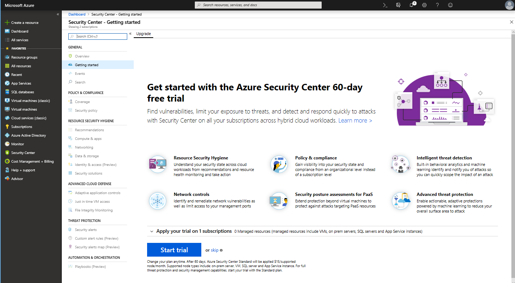Select Getting started menu item
The width and height of the screenshot is (515, 283).
[x=98, y=65]
